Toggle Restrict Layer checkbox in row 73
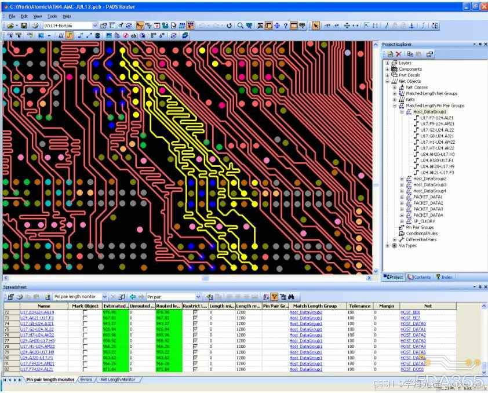 (x=195, y=318)
